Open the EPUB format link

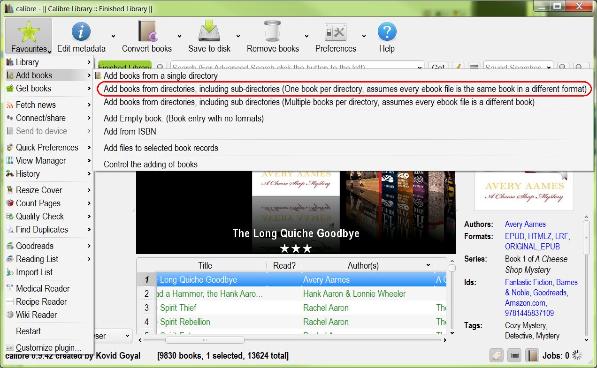click(515, 236)
